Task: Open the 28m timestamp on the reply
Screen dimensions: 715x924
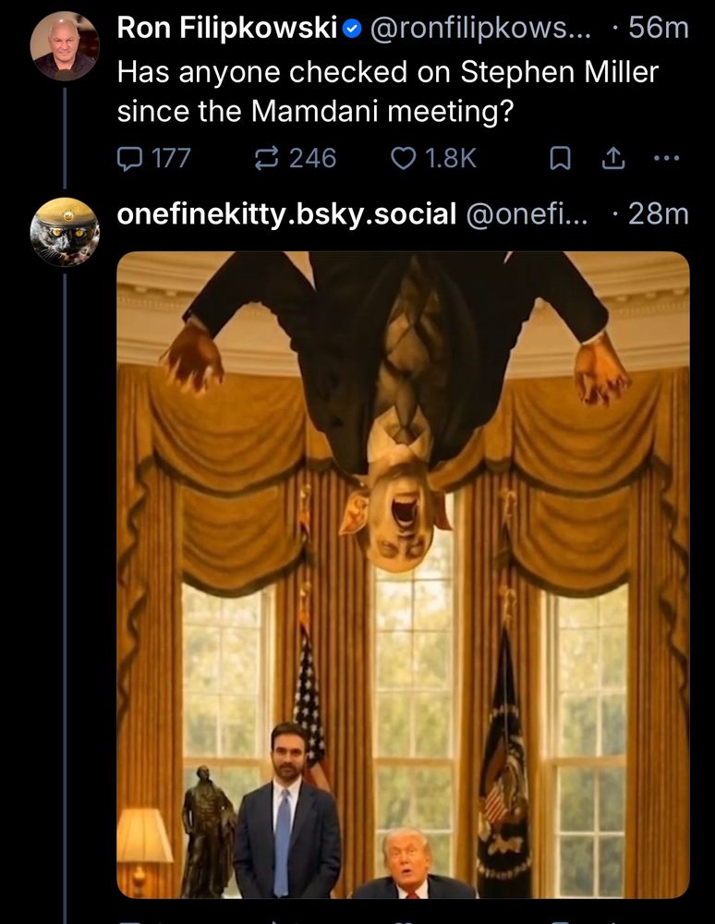Action: tap(659, 214)
